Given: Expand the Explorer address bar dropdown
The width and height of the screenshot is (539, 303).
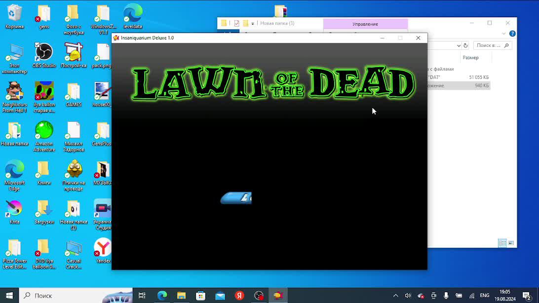Looking at the screenshot, I should pos(459,45).
